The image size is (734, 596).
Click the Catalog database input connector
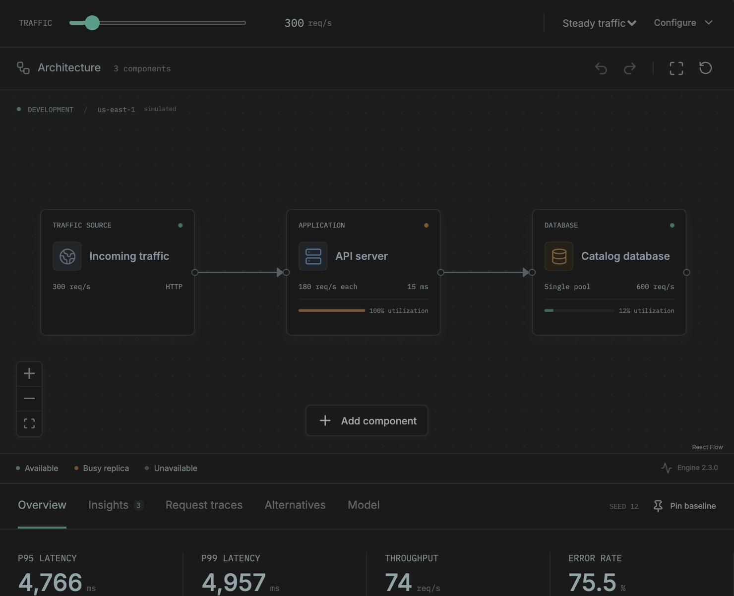click(532, 272)
